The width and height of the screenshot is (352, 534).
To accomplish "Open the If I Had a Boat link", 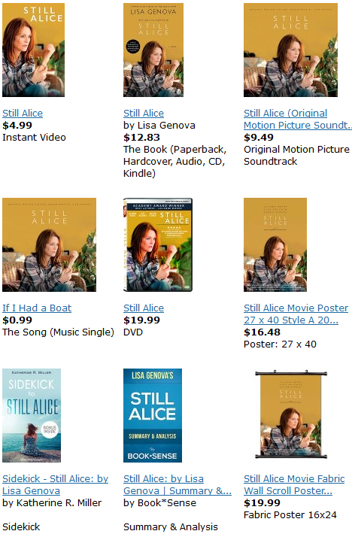I will pyautogui.click(x=37, y=308).
